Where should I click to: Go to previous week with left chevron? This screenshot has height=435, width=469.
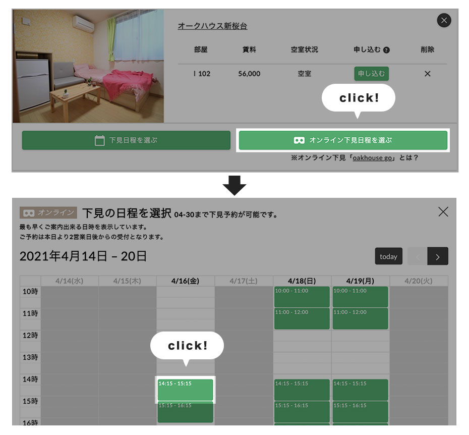pos(417,256)
